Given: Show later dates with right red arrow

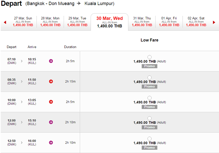Looking at the screenshot, I should [214, 22].
